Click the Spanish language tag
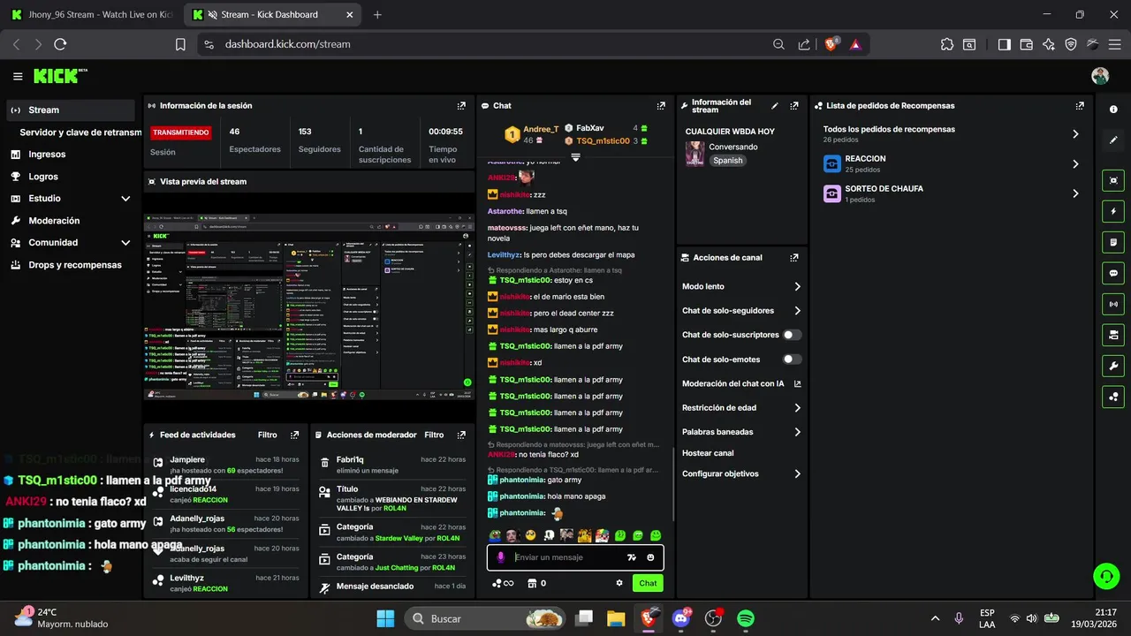This screenshot has width=1131, height=636. pyautogui.click(x=728, y=161)
